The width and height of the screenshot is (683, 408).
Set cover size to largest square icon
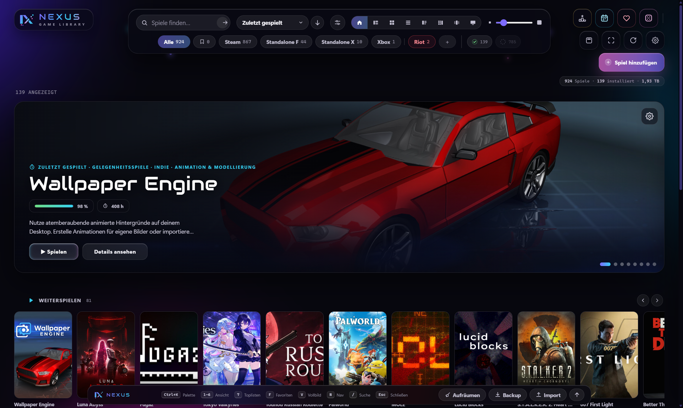[x=539, y=23]
